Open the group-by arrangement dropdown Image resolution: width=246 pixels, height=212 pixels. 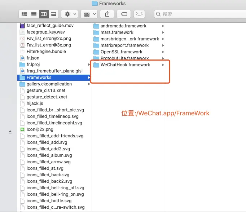pos(89,14)
